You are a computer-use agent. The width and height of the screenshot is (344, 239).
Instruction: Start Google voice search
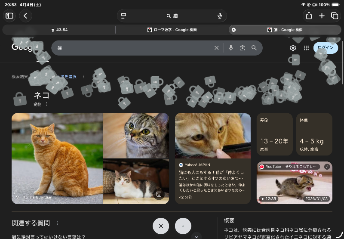pyautogui.click(x=231, y=48)
